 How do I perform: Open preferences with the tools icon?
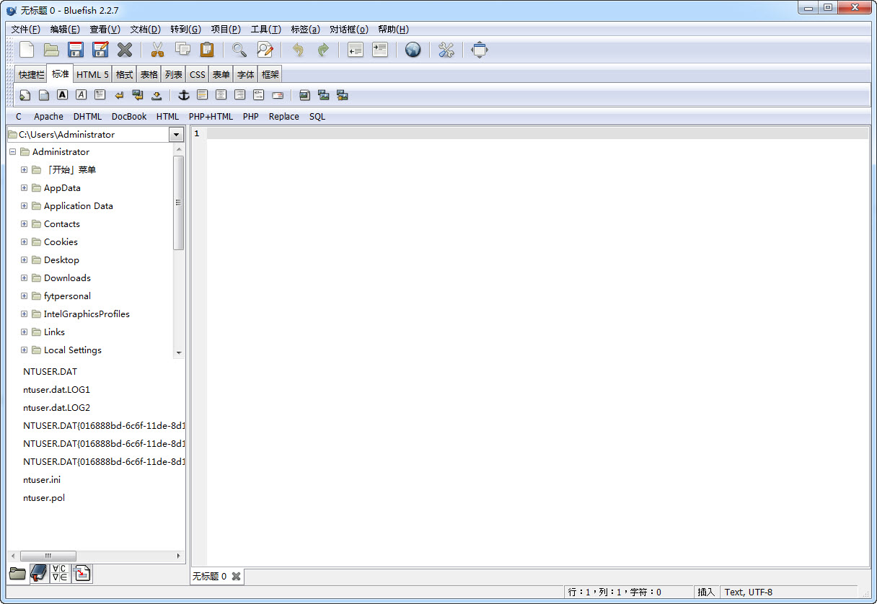(x=446, y=50)
